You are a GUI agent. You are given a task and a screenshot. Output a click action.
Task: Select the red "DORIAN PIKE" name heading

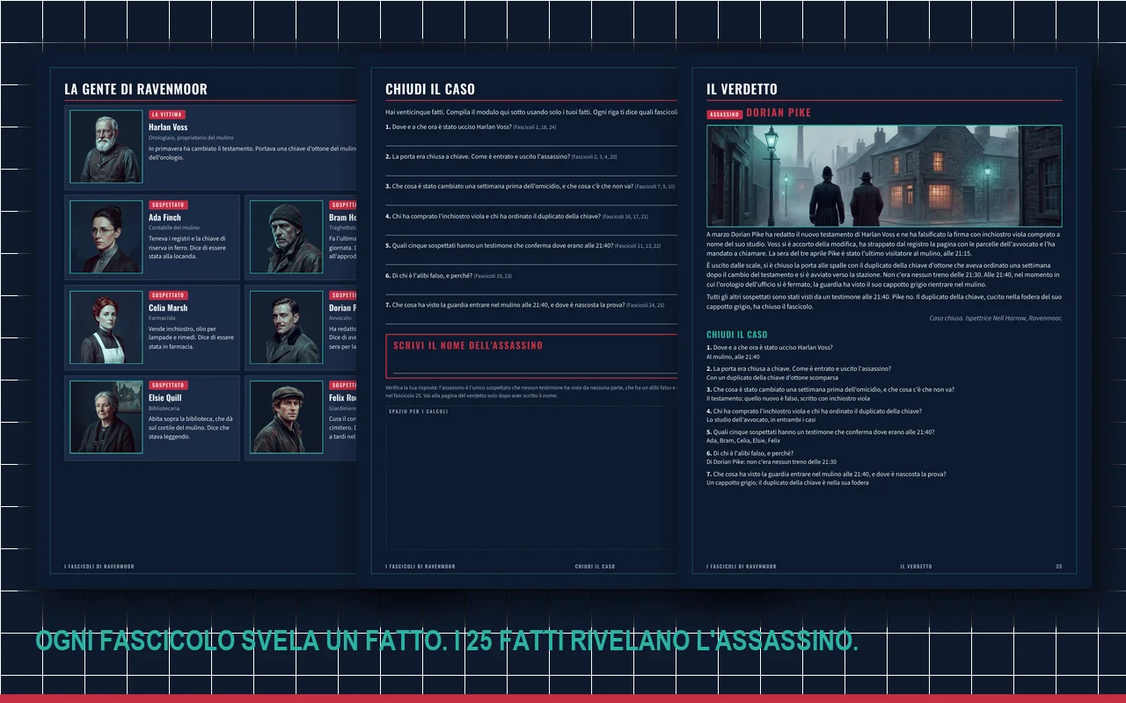tap(779, 113)
